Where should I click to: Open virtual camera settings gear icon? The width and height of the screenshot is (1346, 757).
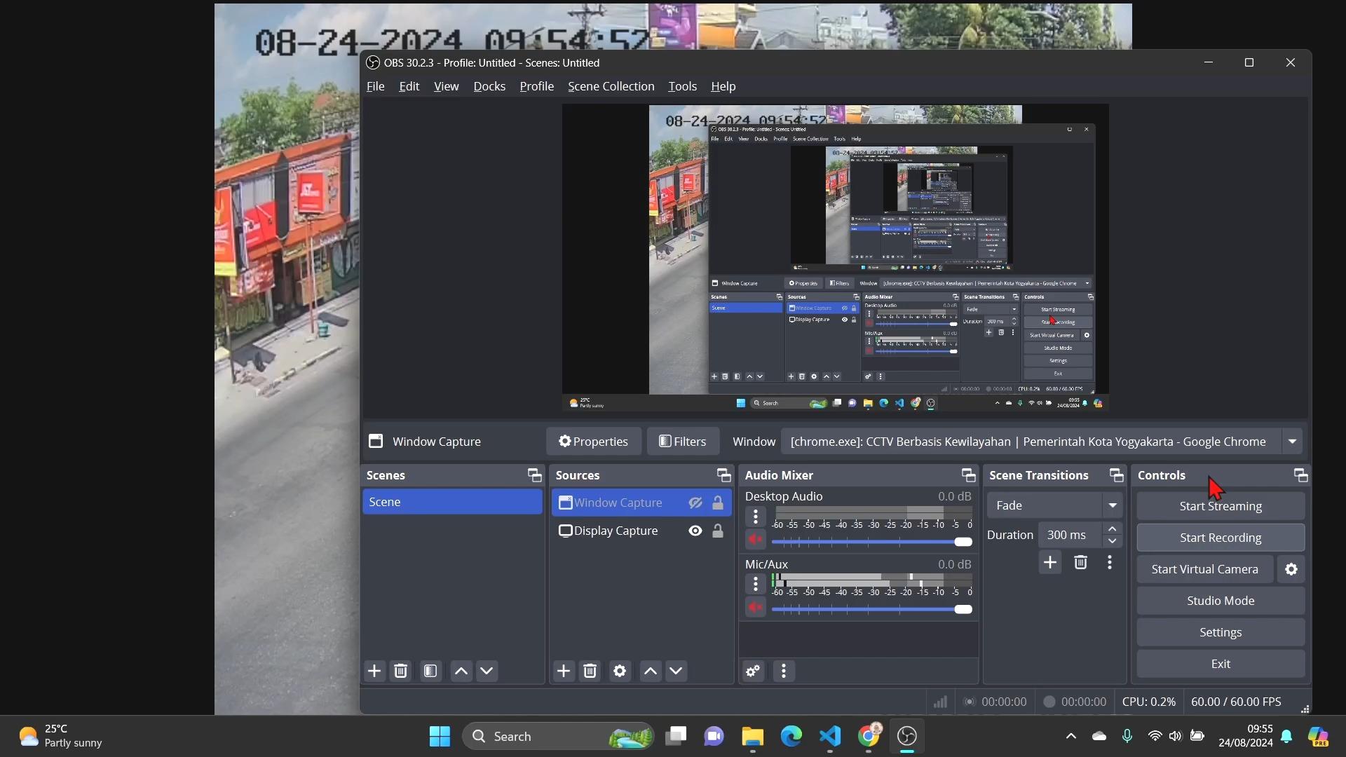pos(1291,569)
